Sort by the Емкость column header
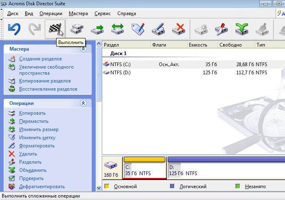 click(x=202, y=45)
